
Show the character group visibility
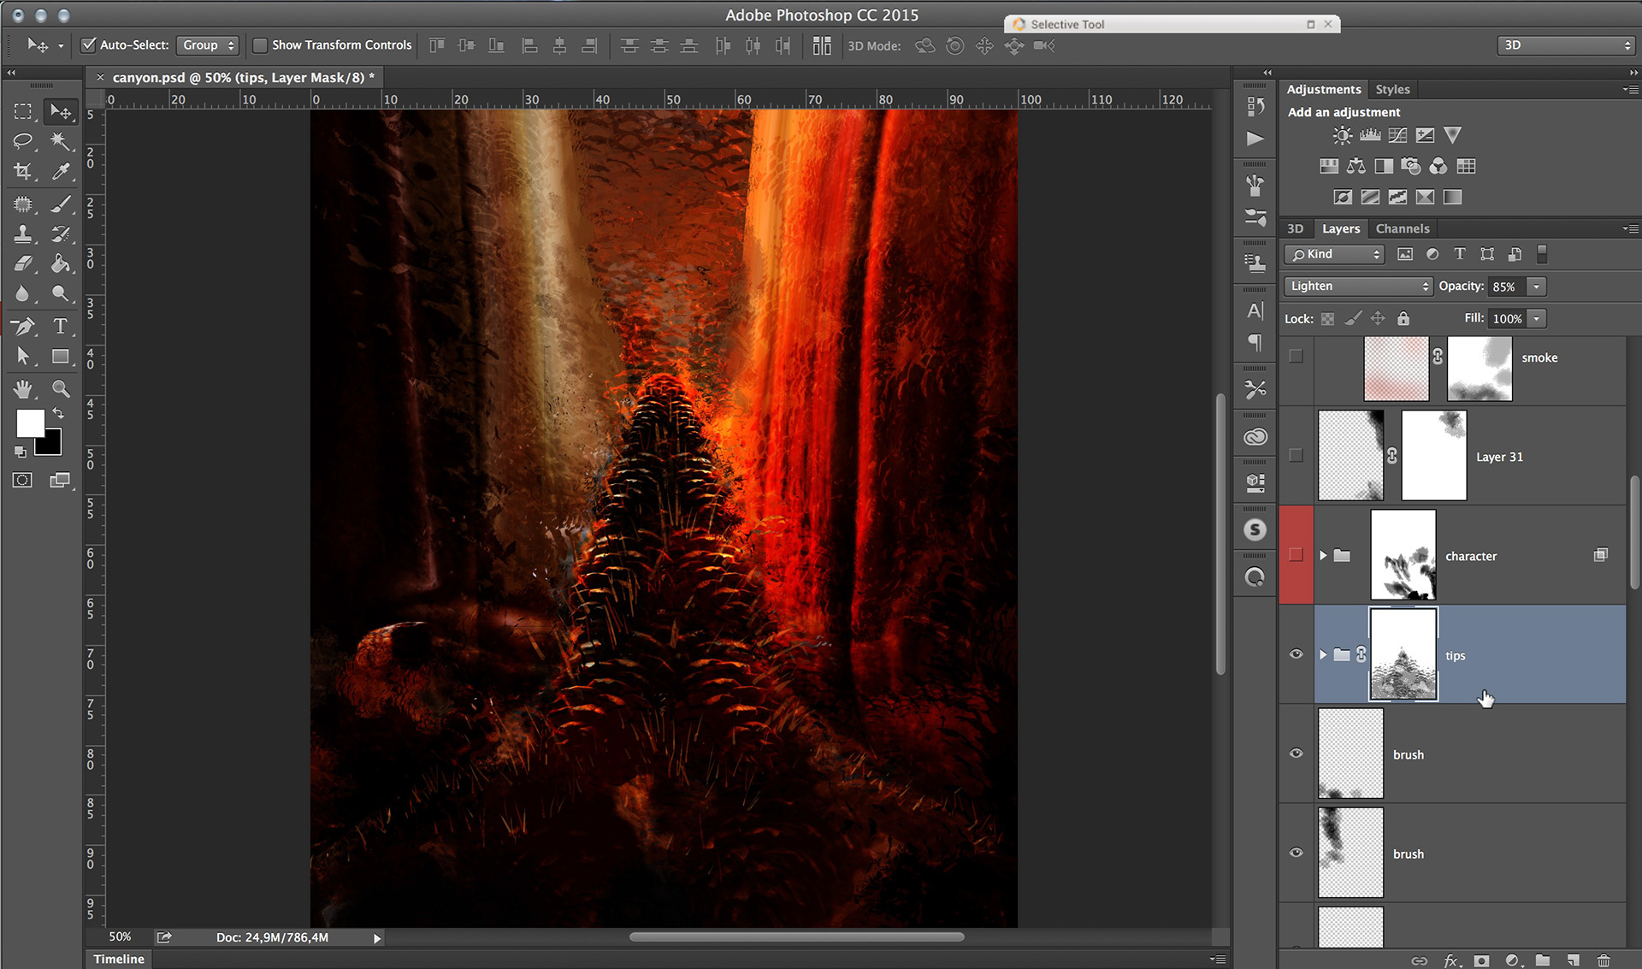[x=1296, y=555]
